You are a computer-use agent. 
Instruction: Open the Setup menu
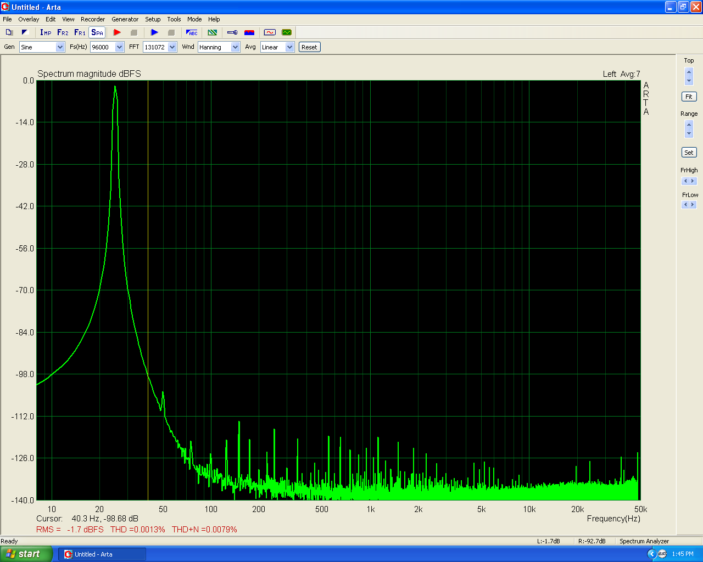point(153,19)
